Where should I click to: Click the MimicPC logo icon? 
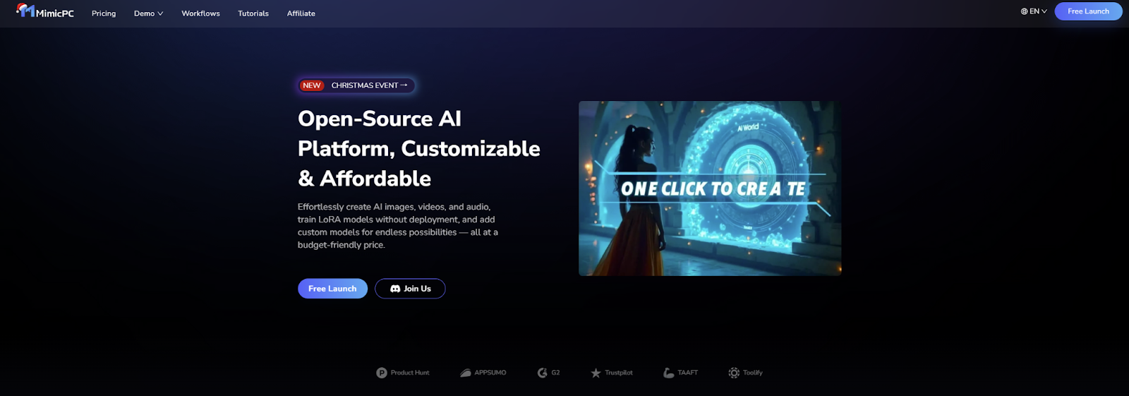pyautogui.click(x=25, y=11)
